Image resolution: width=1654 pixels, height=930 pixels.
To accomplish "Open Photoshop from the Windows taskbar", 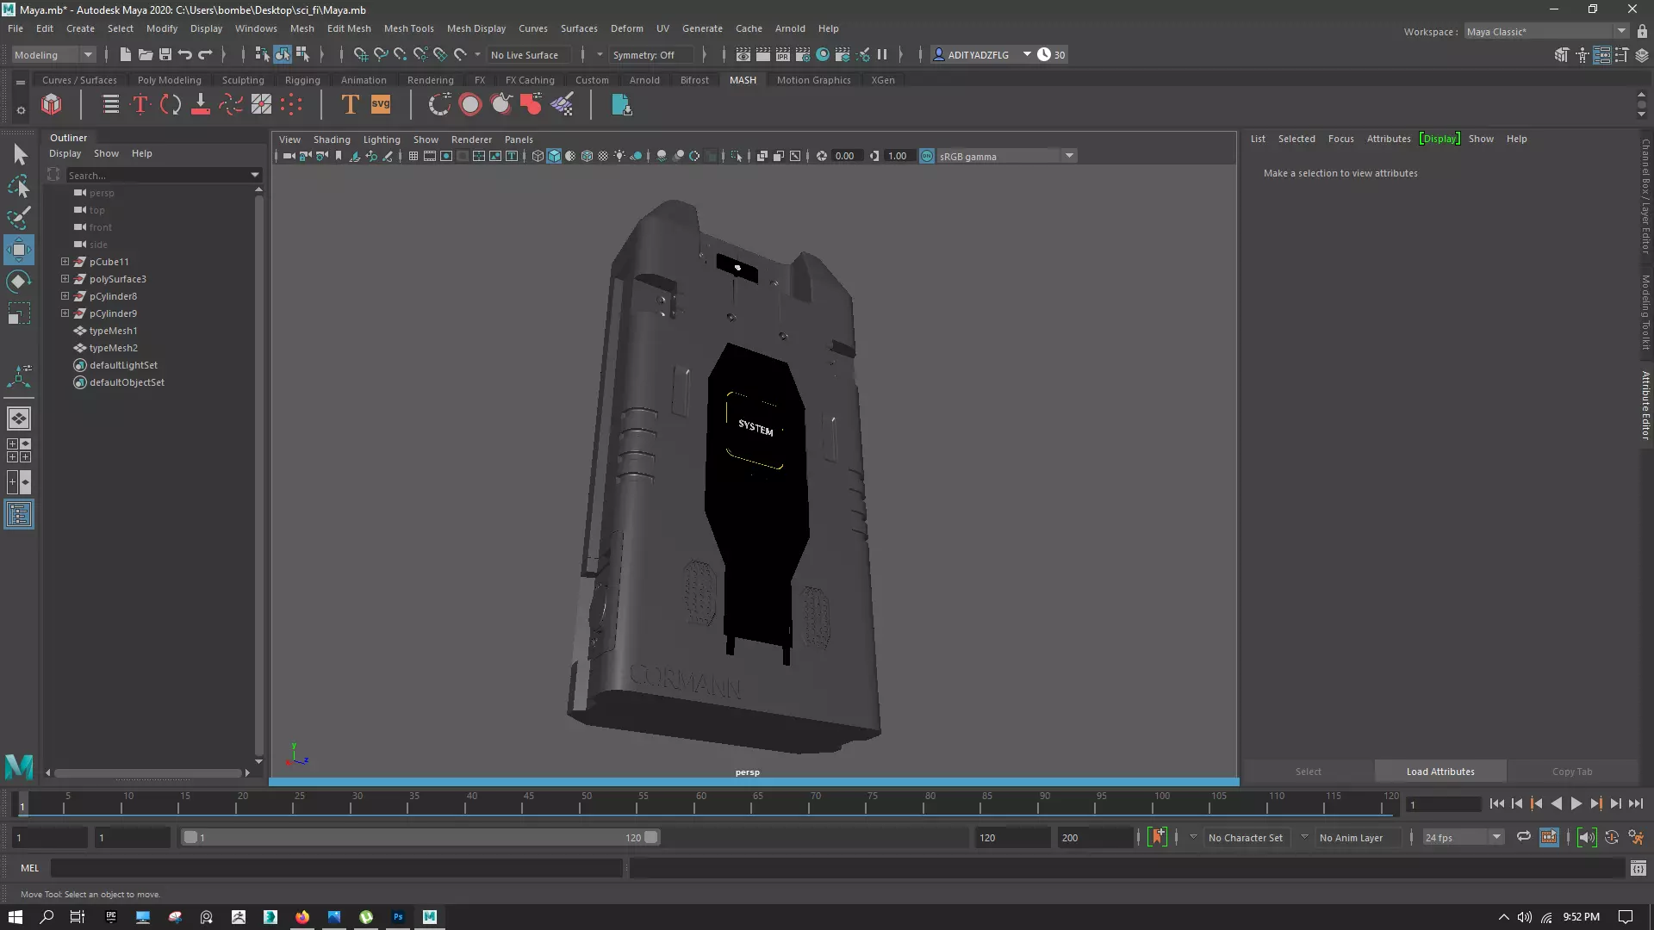I will (398, 916).
